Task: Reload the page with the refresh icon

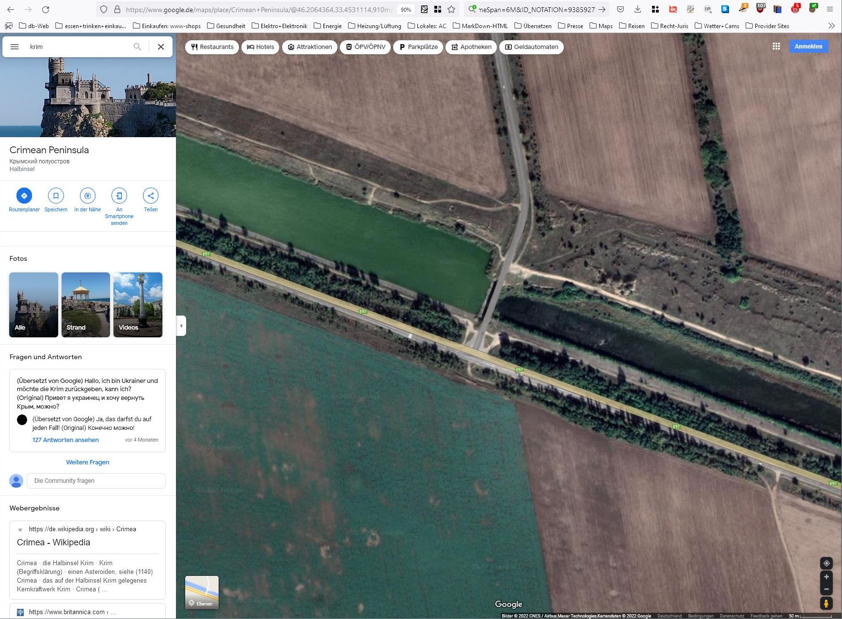Action: 46,10
